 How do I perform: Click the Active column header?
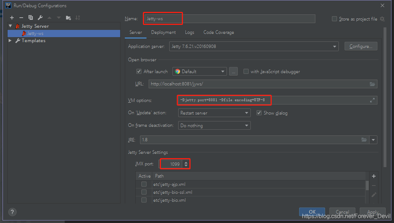[x=144, y=176]
